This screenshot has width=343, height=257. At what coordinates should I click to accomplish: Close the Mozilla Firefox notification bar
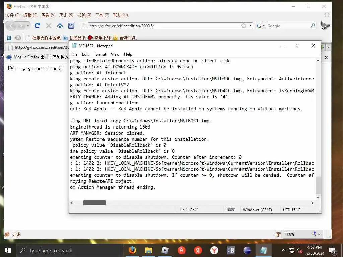click(326, 57)
